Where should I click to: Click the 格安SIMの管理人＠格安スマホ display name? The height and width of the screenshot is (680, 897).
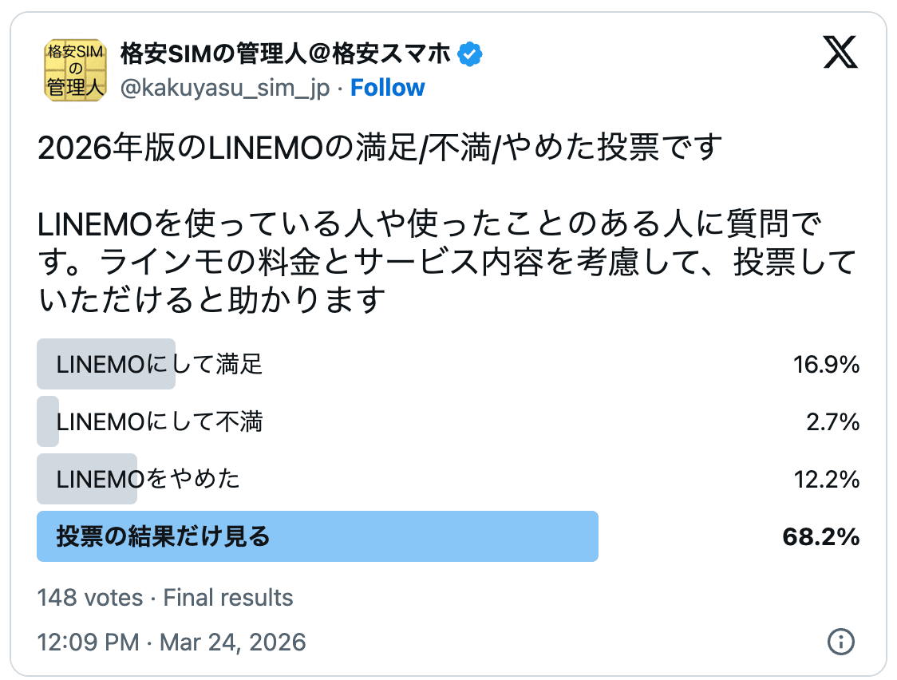[x=286, y=53]
